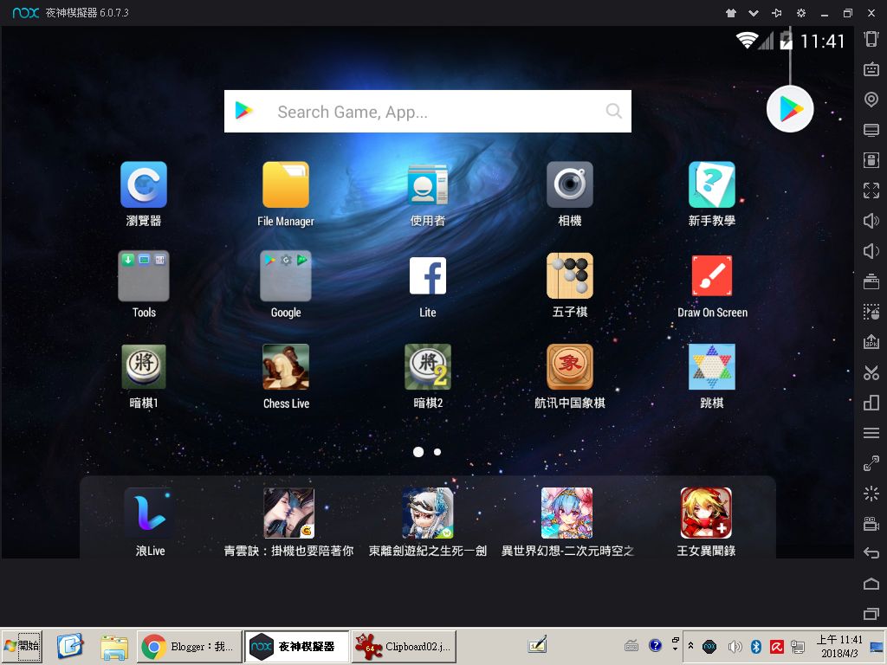Open the Google folder
Image resolution: width=887 pixels, height=665 pixels.
coord(286,276)
